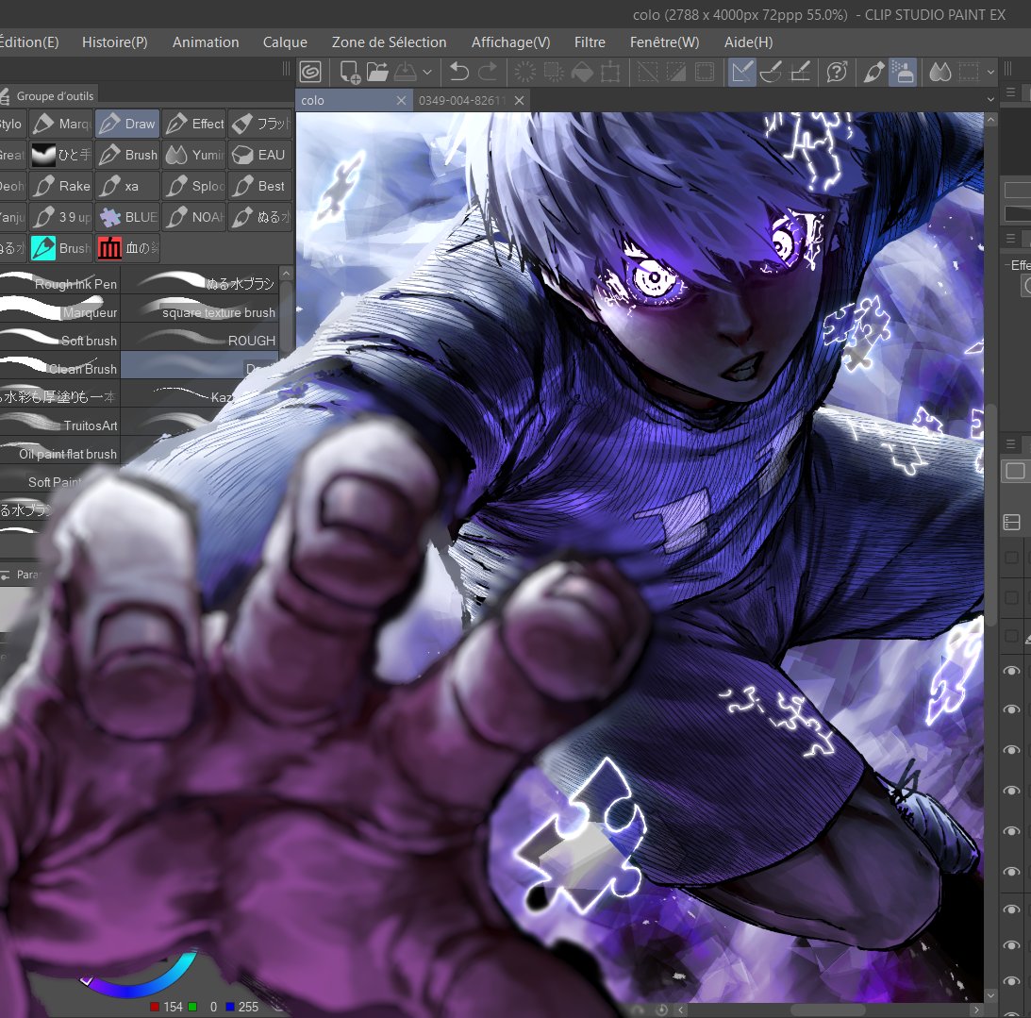
Task: Toggle Snap to Grid
Action: pyautogui.click(x=800, y=72)
